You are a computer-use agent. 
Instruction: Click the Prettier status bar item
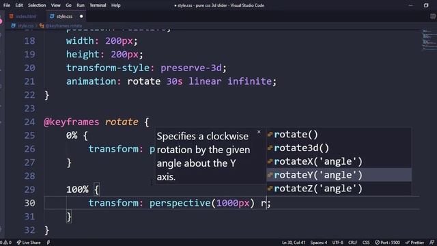414,243
